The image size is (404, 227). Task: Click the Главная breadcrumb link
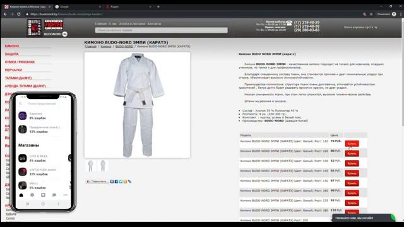click(x=90, y=47)
